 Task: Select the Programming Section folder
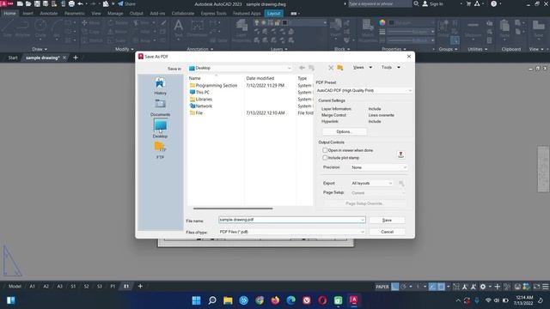click(213, 86)
